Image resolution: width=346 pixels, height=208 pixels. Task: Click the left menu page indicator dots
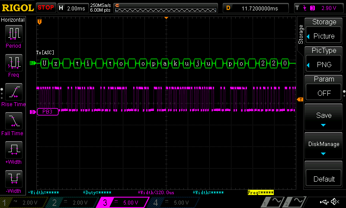[x=2, y=94]
